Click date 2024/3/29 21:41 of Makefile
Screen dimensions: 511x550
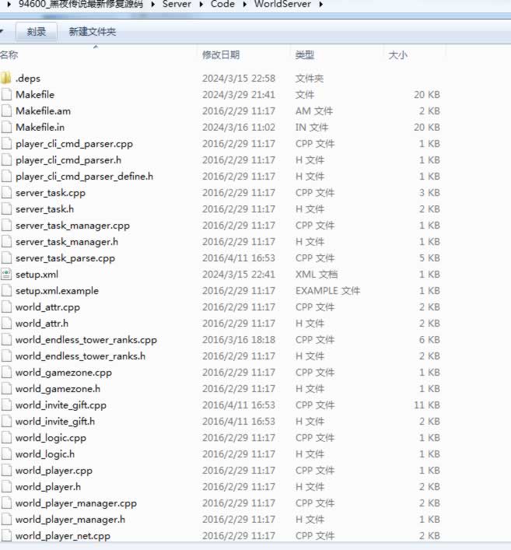point(239,95)
